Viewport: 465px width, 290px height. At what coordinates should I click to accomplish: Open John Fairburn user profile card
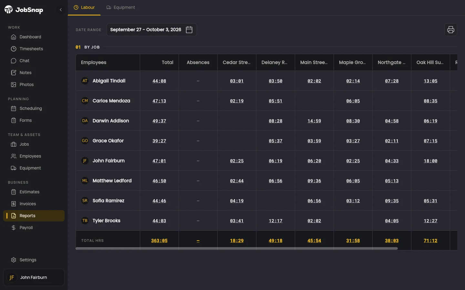click(34, 277)
